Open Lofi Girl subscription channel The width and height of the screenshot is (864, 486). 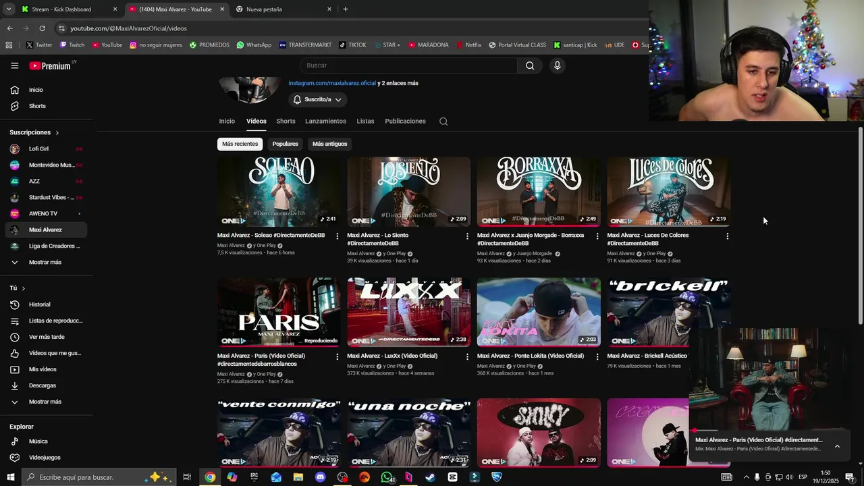coord(46,148)
